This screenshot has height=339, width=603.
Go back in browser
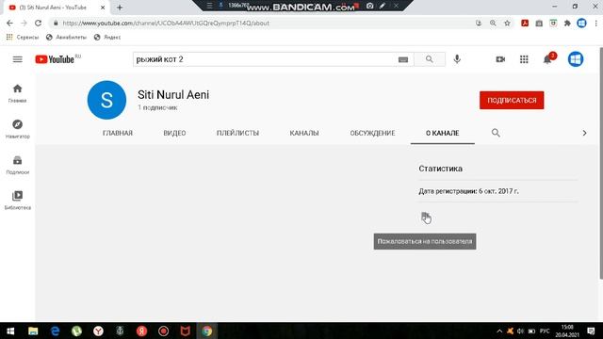click(9, 23)
